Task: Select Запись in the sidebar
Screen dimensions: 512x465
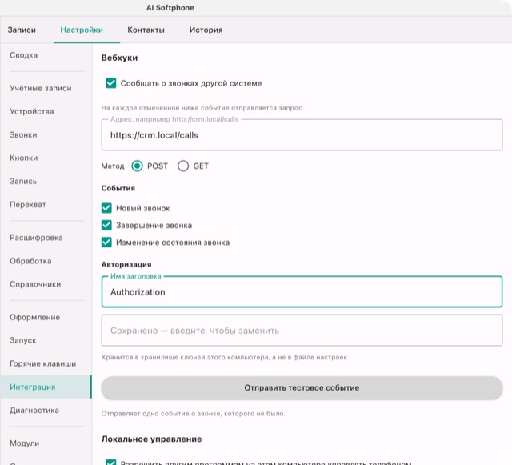Action: tap(46, 182)
